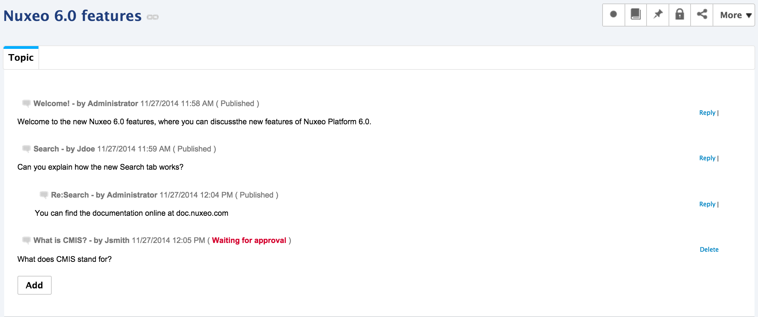This screenshot has width=758, height=317.
Task: Add document to collection book icon
Action: click(635, 15)
